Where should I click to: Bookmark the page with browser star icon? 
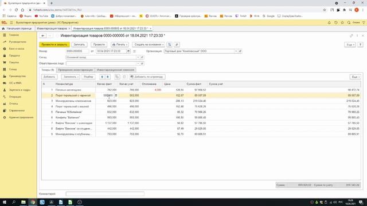tap(325, 10)
